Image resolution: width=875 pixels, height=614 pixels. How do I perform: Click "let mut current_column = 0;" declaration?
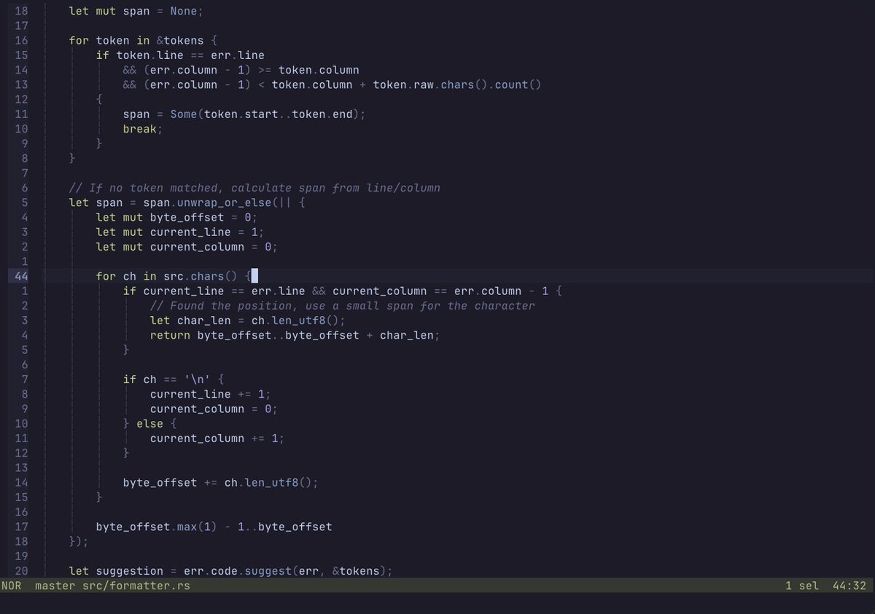pos(187,247)
